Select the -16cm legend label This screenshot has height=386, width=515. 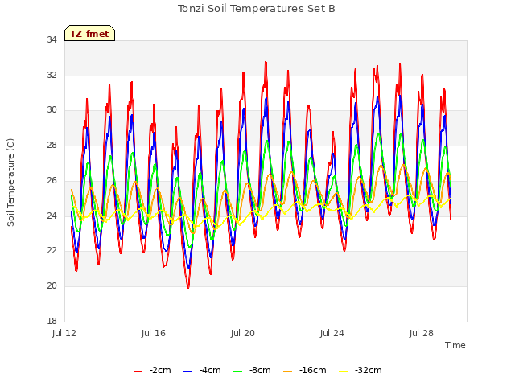[313, 370]
